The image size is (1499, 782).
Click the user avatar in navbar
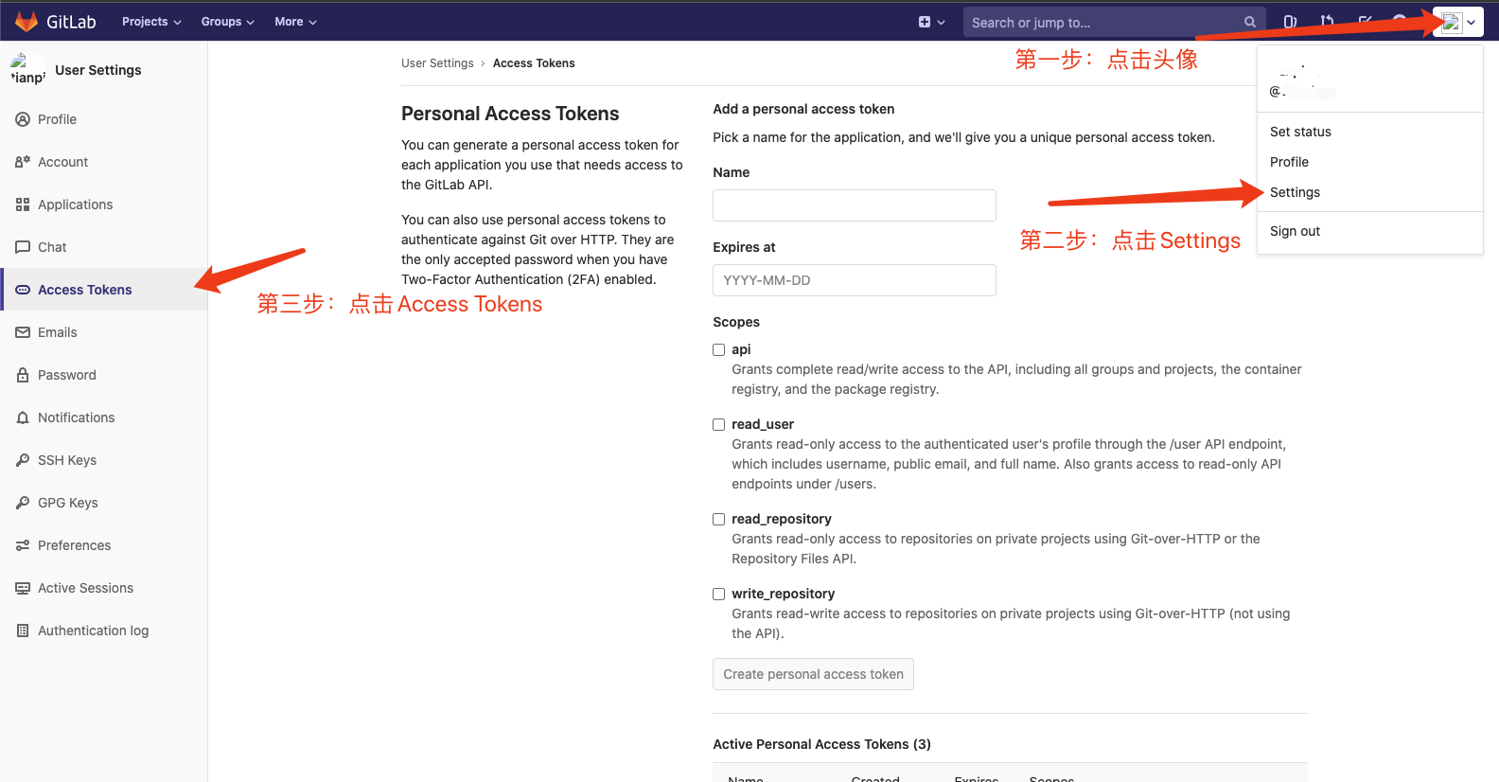(1451, 22)
